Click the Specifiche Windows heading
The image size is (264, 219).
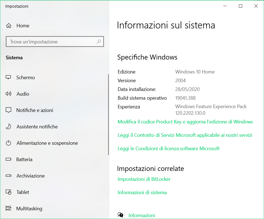[147, 57]
